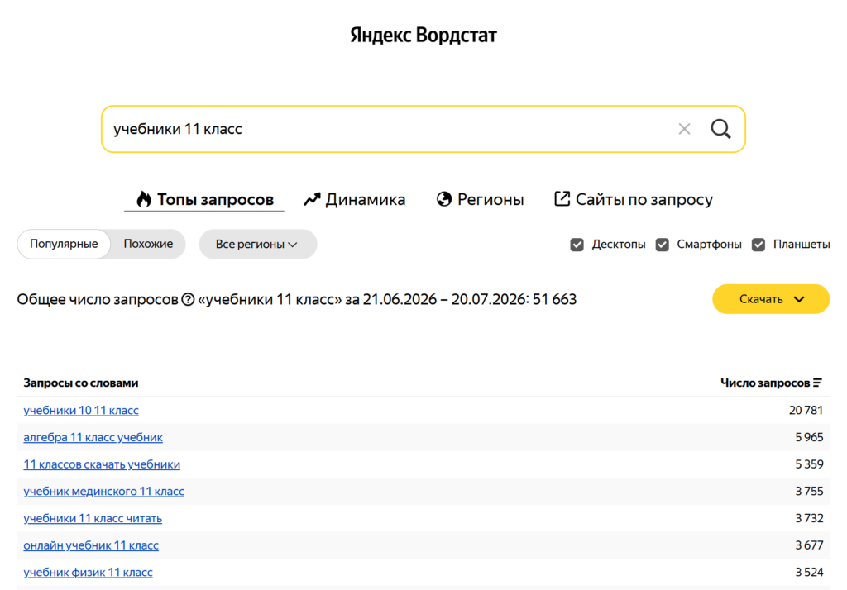
Task: Open link онлайн учебник 11 класс
Action: [91, 545]
